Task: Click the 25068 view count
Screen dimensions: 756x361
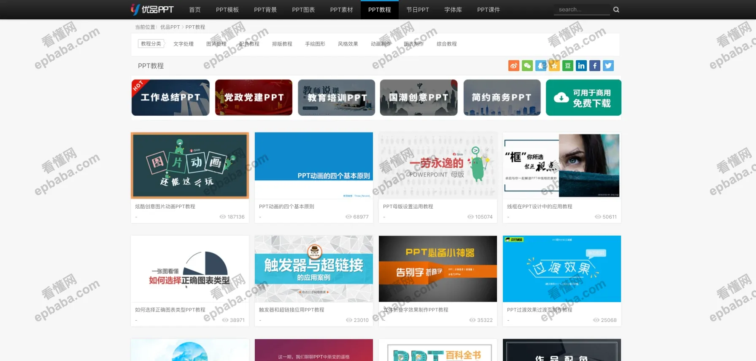Action: (609, 320)
